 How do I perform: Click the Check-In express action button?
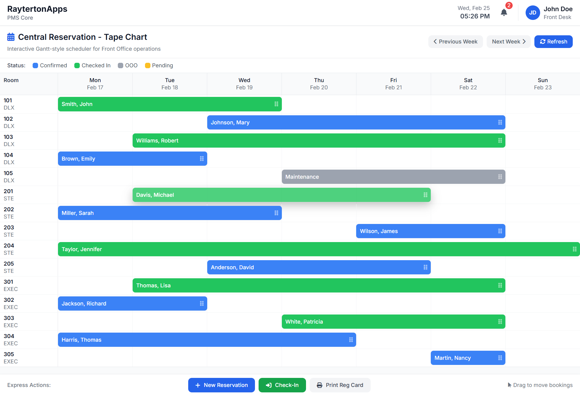(282, 385)
